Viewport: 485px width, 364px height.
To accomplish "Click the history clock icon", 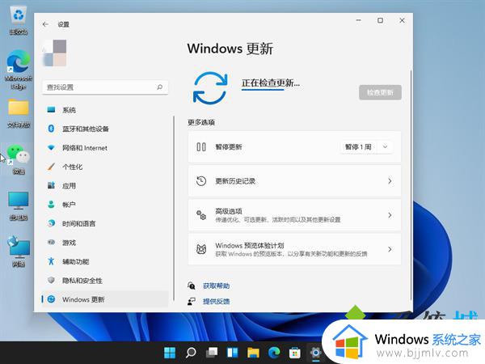I will click(x=201, y=180).
